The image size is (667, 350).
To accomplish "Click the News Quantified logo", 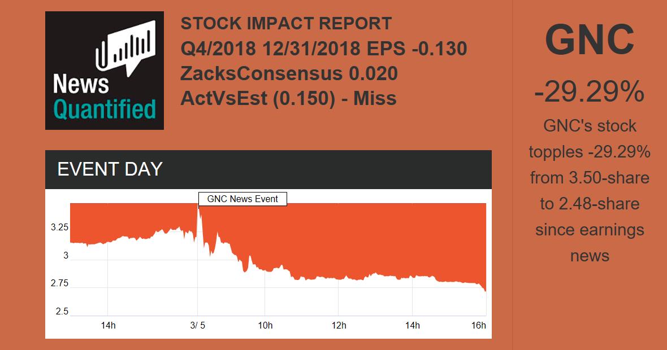I will (105, 71).
